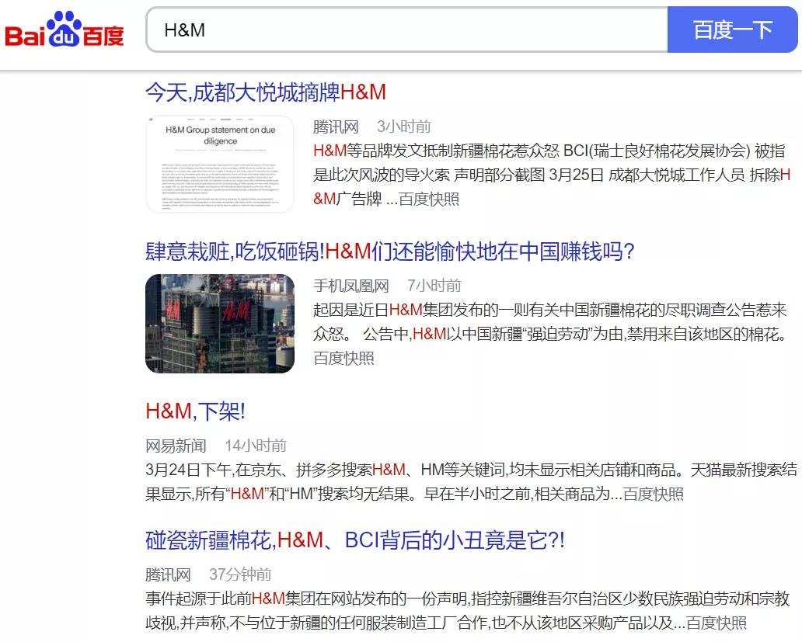Click the 百度一下 search button
Image resolution: width=802 pixels, height=642 pixels.
[731, 29]
